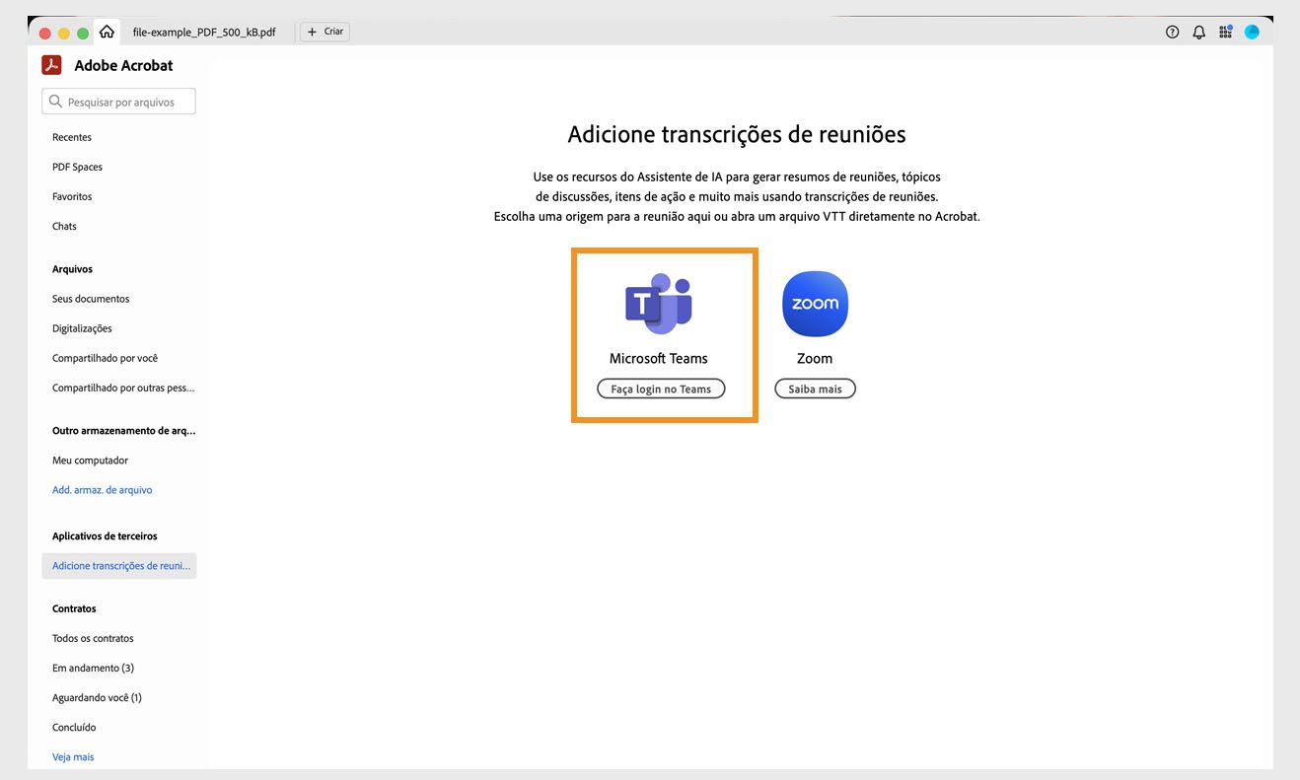Open Aguardando você (1) contracts
1300x780 pixels.
(97, 697)
